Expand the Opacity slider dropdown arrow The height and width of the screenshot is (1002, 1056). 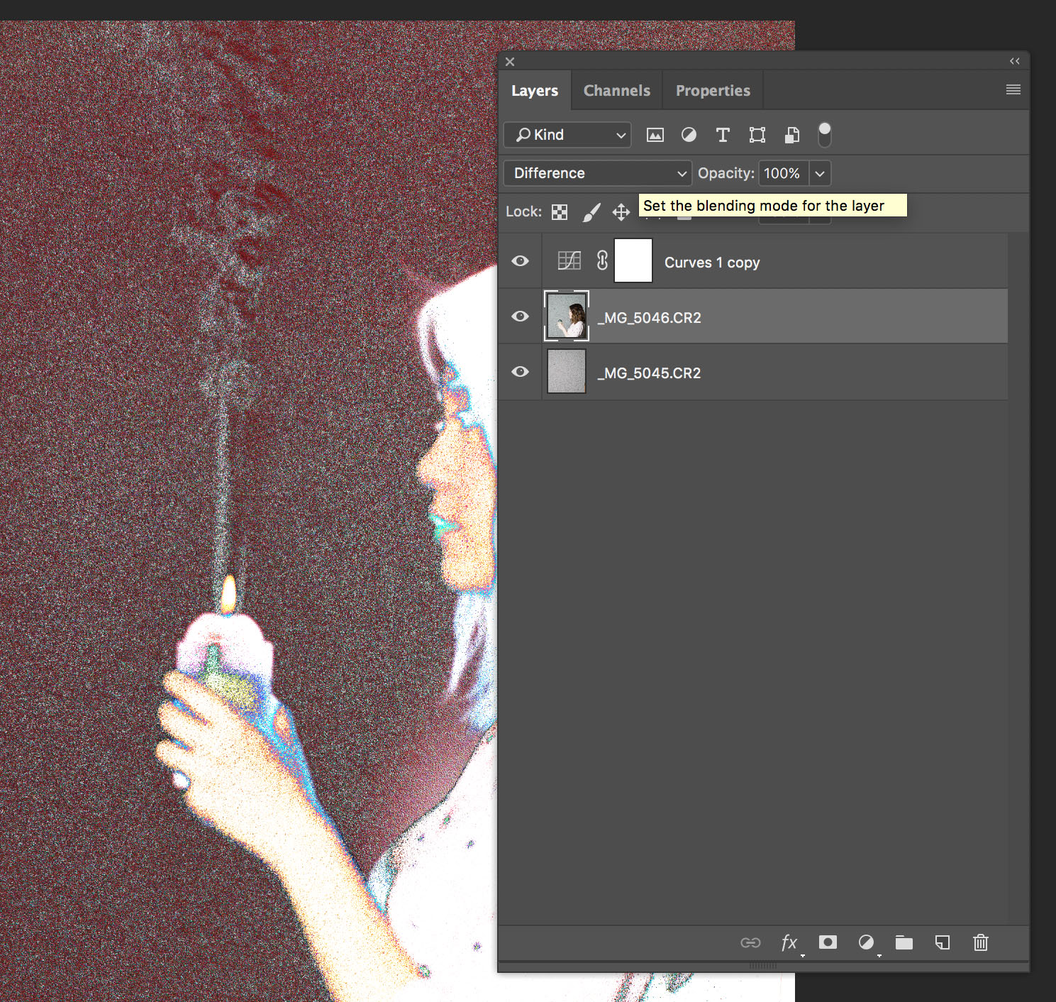click(820, 173)
